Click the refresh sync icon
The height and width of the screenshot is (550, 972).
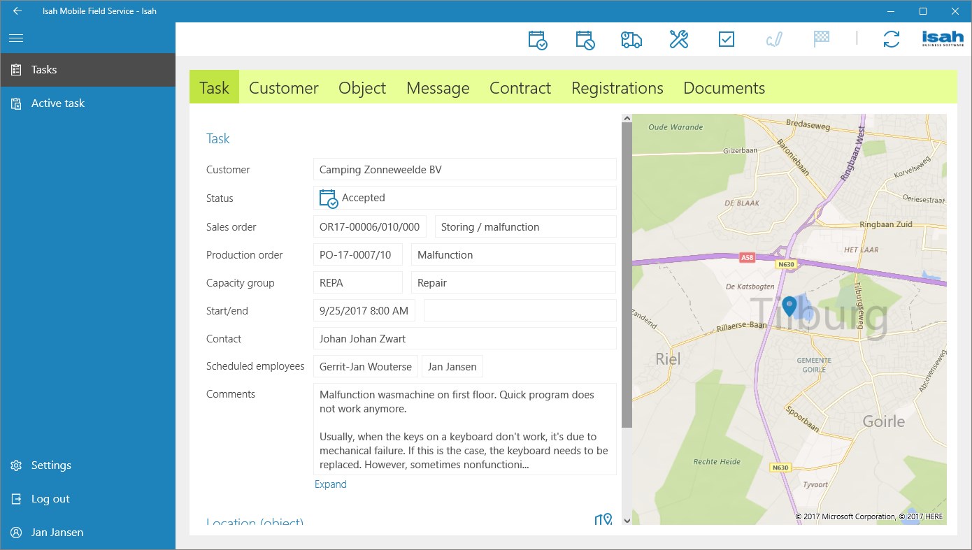click(x=892, y=38)
